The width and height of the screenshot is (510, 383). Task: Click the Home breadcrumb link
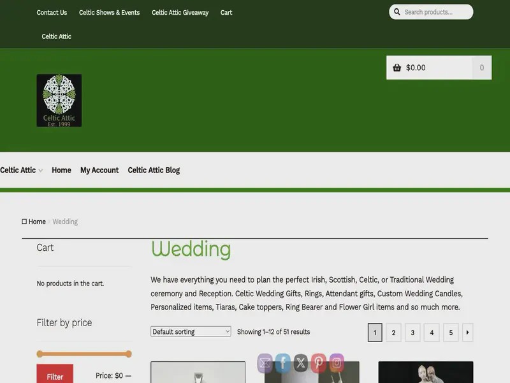point(37,222)
